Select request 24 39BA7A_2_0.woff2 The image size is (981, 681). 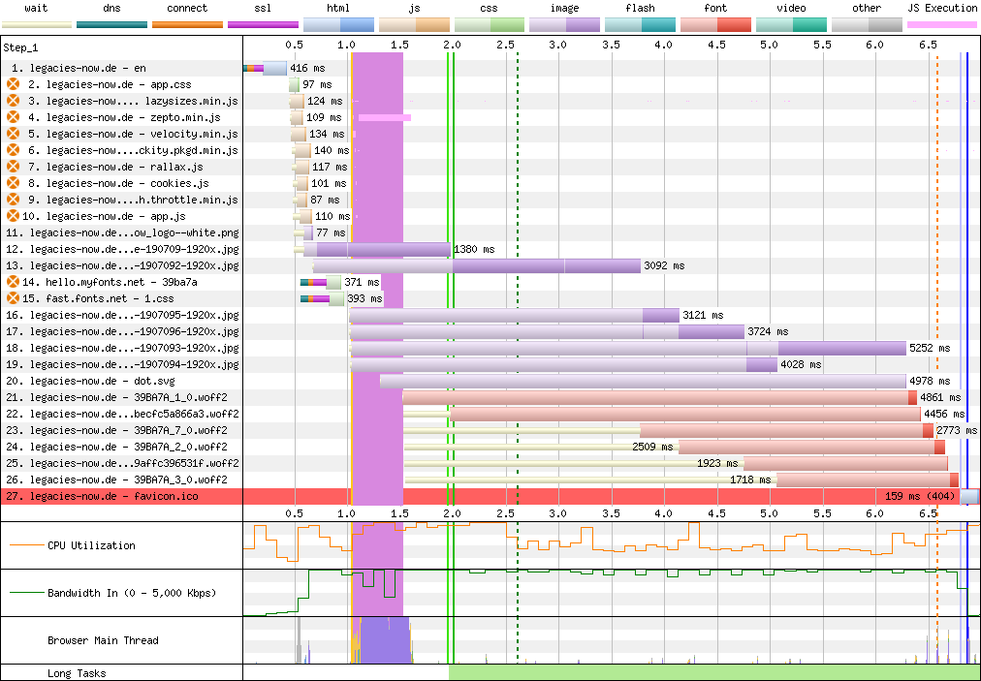coord(117,447)
